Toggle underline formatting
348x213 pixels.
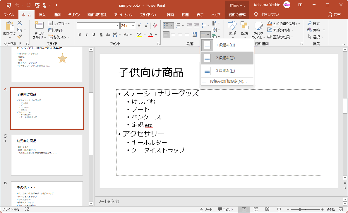pos(94,35)
